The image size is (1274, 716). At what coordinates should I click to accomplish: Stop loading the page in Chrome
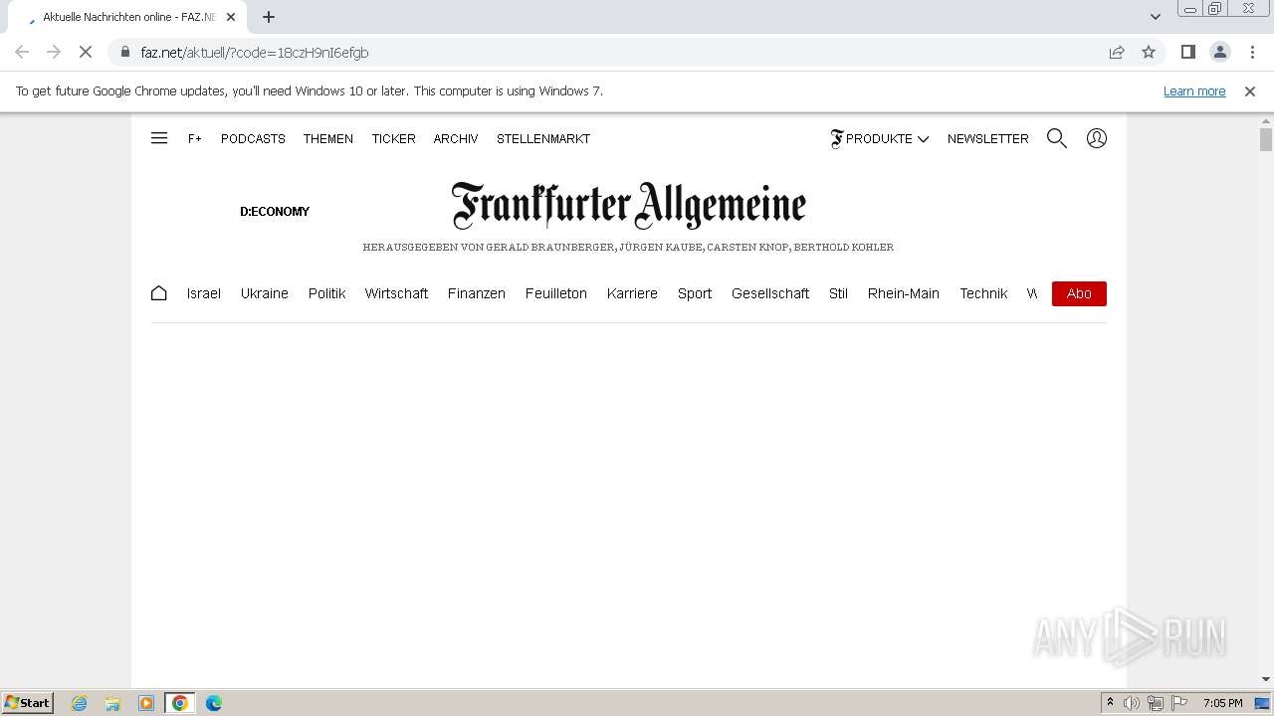tap(86, 52)
